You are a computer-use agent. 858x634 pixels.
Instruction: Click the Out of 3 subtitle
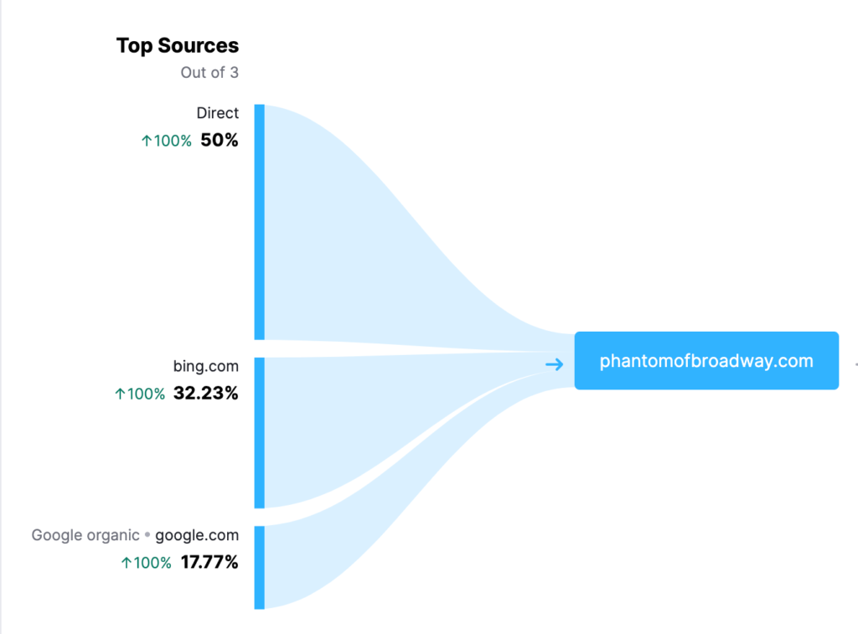point(209,73)
